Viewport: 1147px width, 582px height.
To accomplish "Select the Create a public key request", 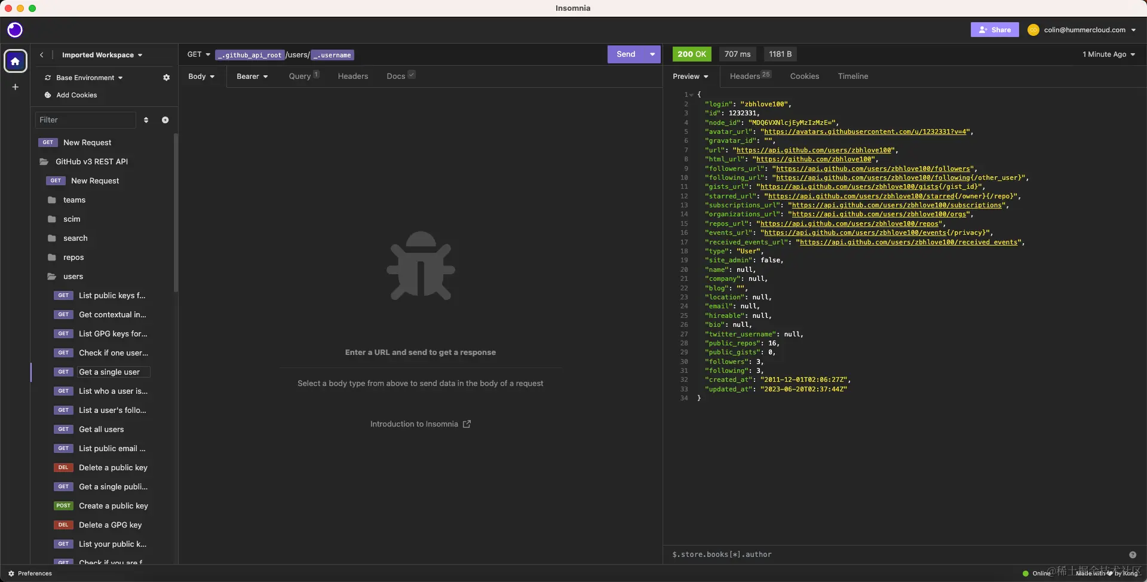I will (114, 506).
